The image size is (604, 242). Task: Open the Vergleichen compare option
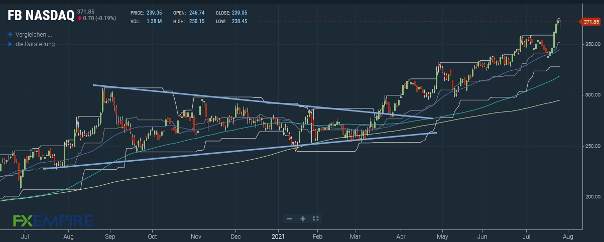[x=34, y=35]
